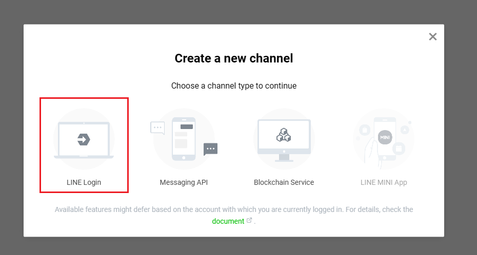The image size is (477, 255).
Task: Click the LINE Login label
Action: coord(84,182)
